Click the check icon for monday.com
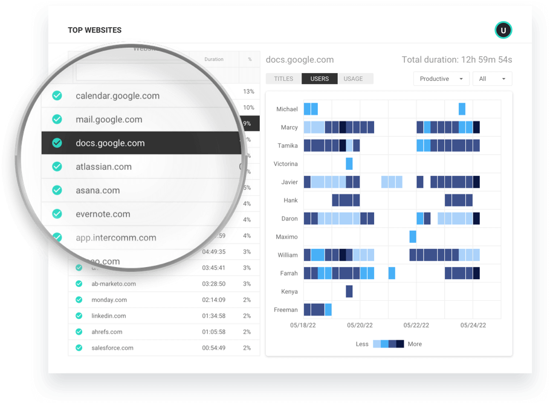Image resolution: width=550 pixels, height=403 pixels. 79,300
